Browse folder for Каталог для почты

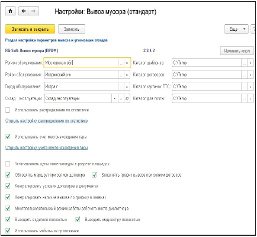click(x=245, y=98)
